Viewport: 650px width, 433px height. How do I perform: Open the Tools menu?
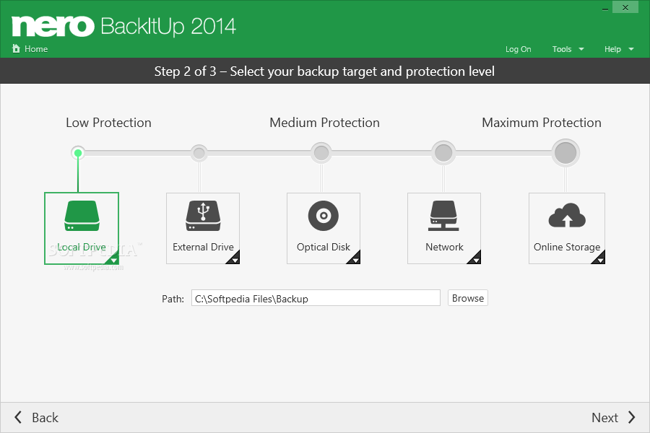coord(568,49)
